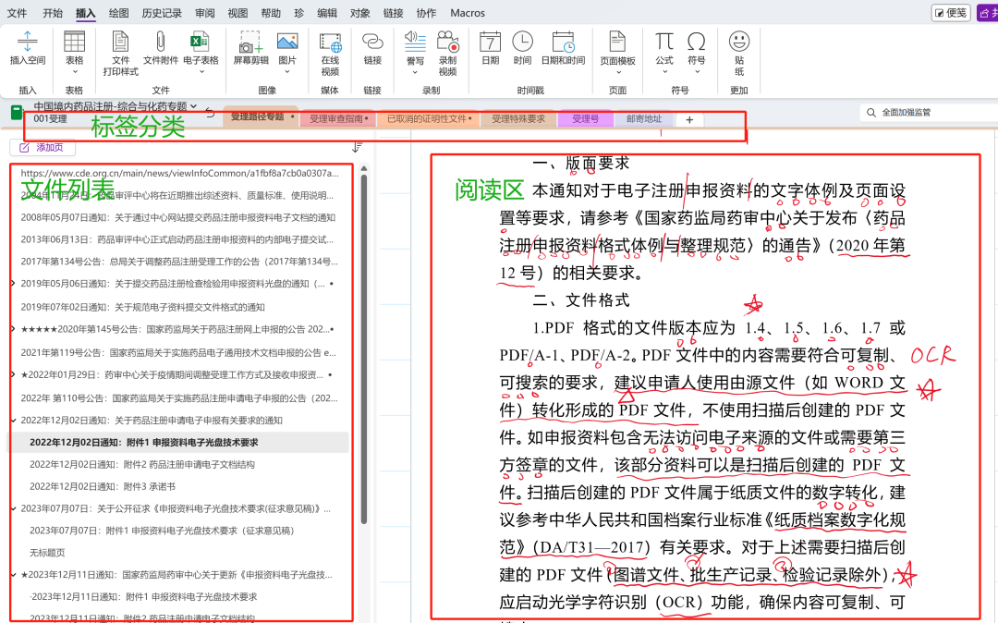
Task: Open the 受理特殊要求 section tab
Action: pyautogui.click(x=518, y=118)
